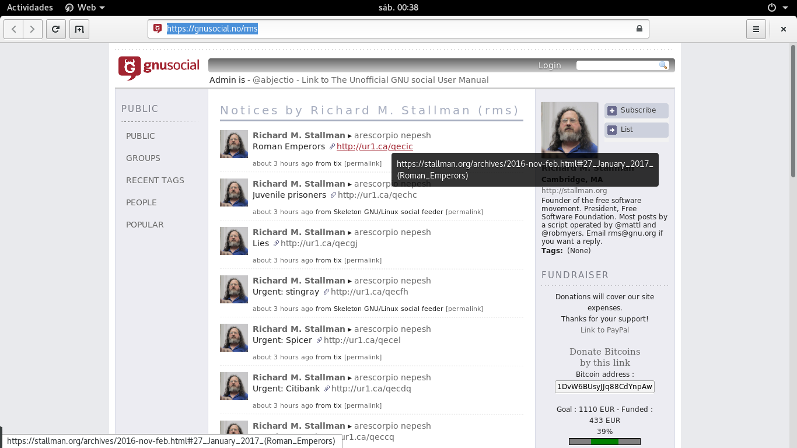Open POPULAR in the sidebar
The width and height of the screenshot is (797, 448).
pos(145,225)
